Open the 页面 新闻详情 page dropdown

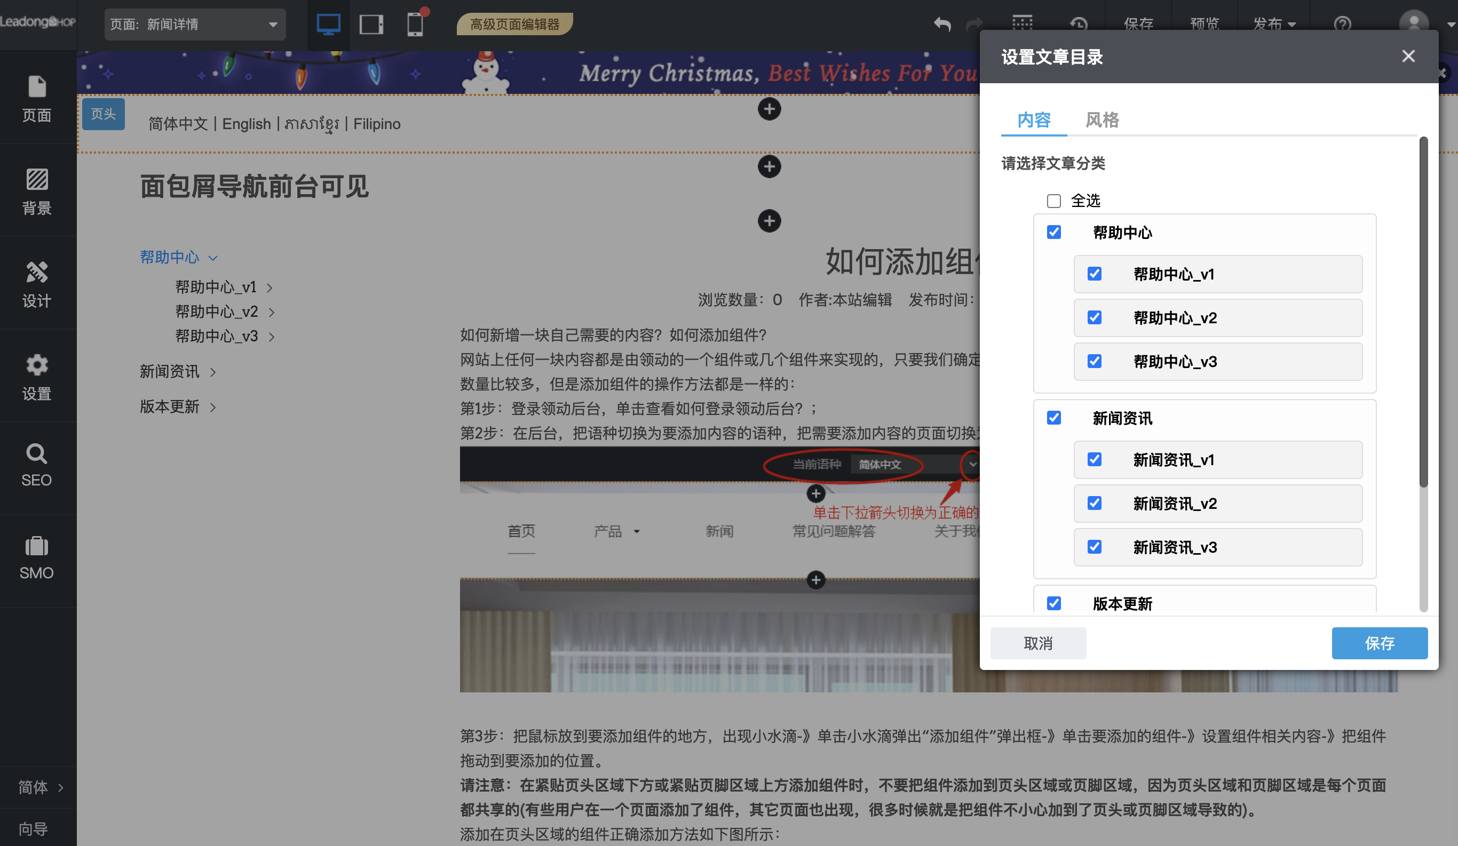click(194, 25)
